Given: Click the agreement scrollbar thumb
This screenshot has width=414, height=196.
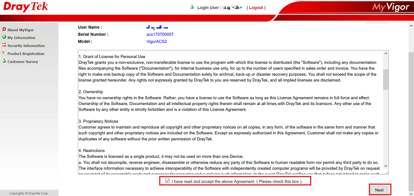Looking at the screenshot, I should (385, 79).
